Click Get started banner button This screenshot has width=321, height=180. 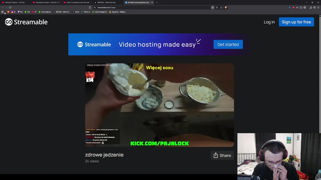click(x=228, y=44)
